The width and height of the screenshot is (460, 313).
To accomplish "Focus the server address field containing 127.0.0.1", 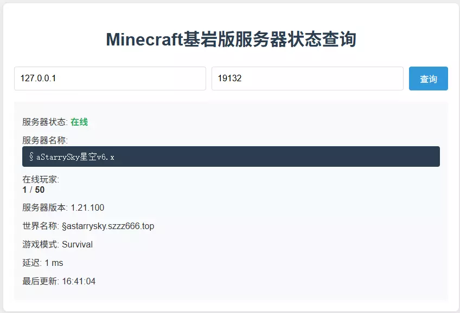I will pyautogui.click(x=110, y=79).
